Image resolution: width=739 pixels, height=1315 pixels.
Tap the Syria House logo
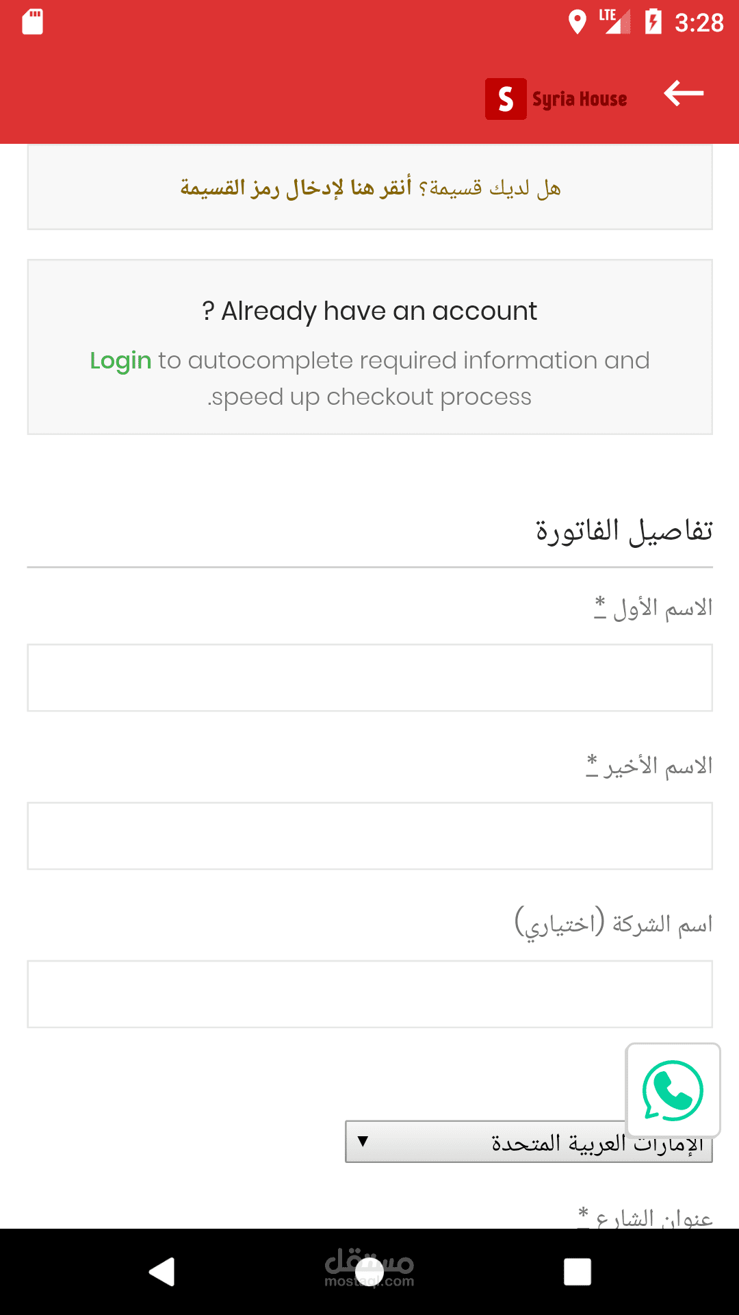[556, 99]
